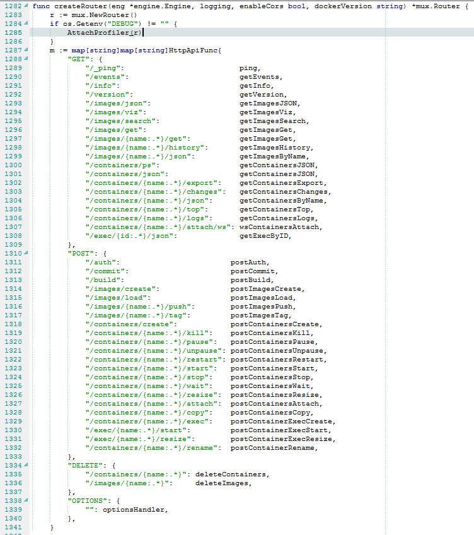Click postContainersAttach handler
The width and height of the screenshot is (474, 535).
(x=275, y=404)
